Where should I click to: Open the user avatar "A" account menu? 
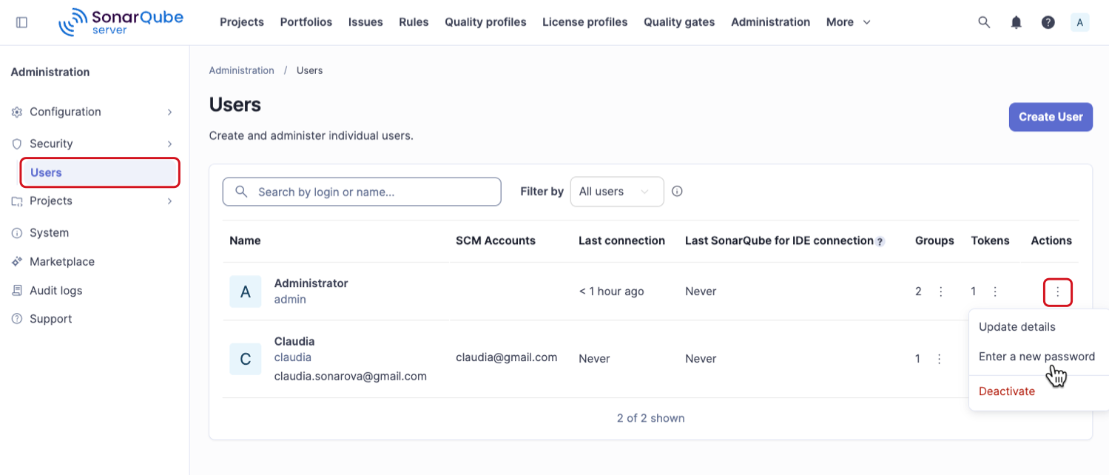click(1080, 22)
